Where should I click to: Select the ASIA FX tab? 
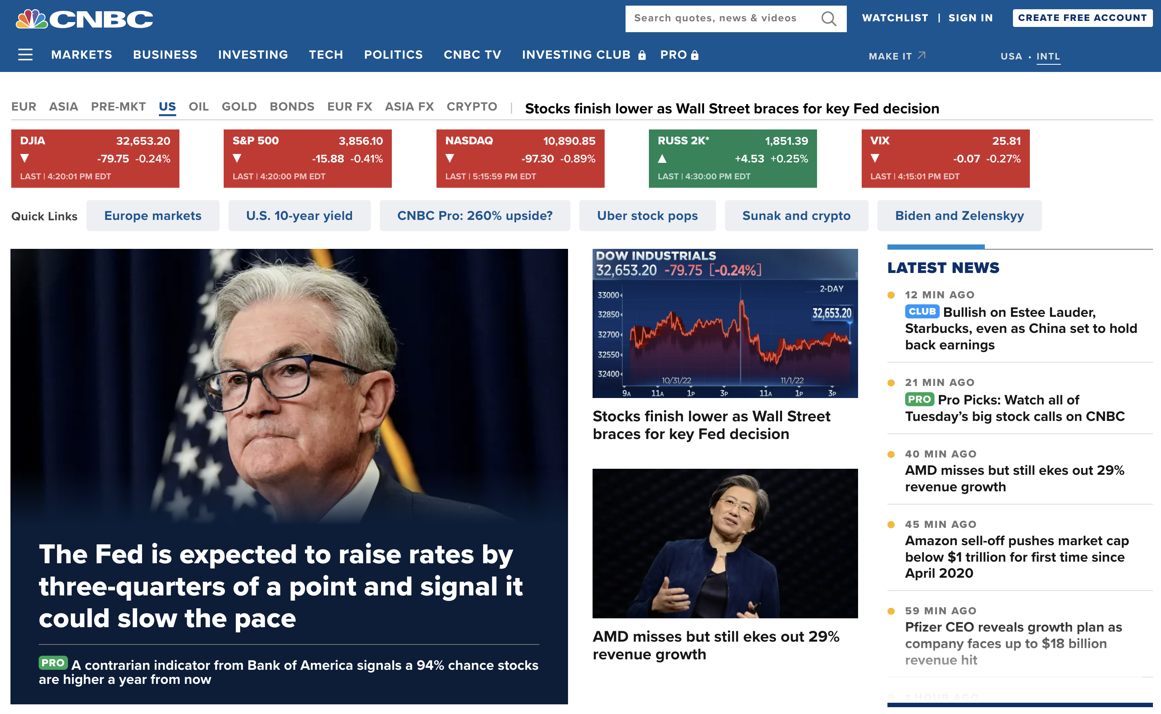(x=409, y=107)
